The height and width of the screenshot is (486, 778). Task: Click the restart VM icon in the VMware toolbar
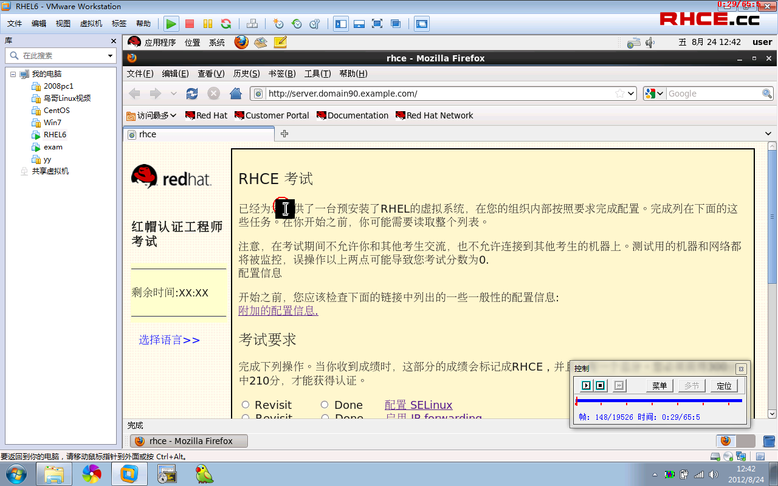point(226,24)
